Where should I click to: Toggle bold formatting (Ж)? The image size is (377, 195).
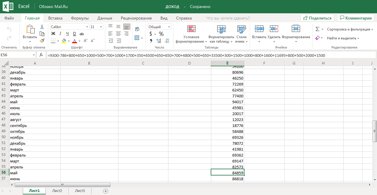53,34
